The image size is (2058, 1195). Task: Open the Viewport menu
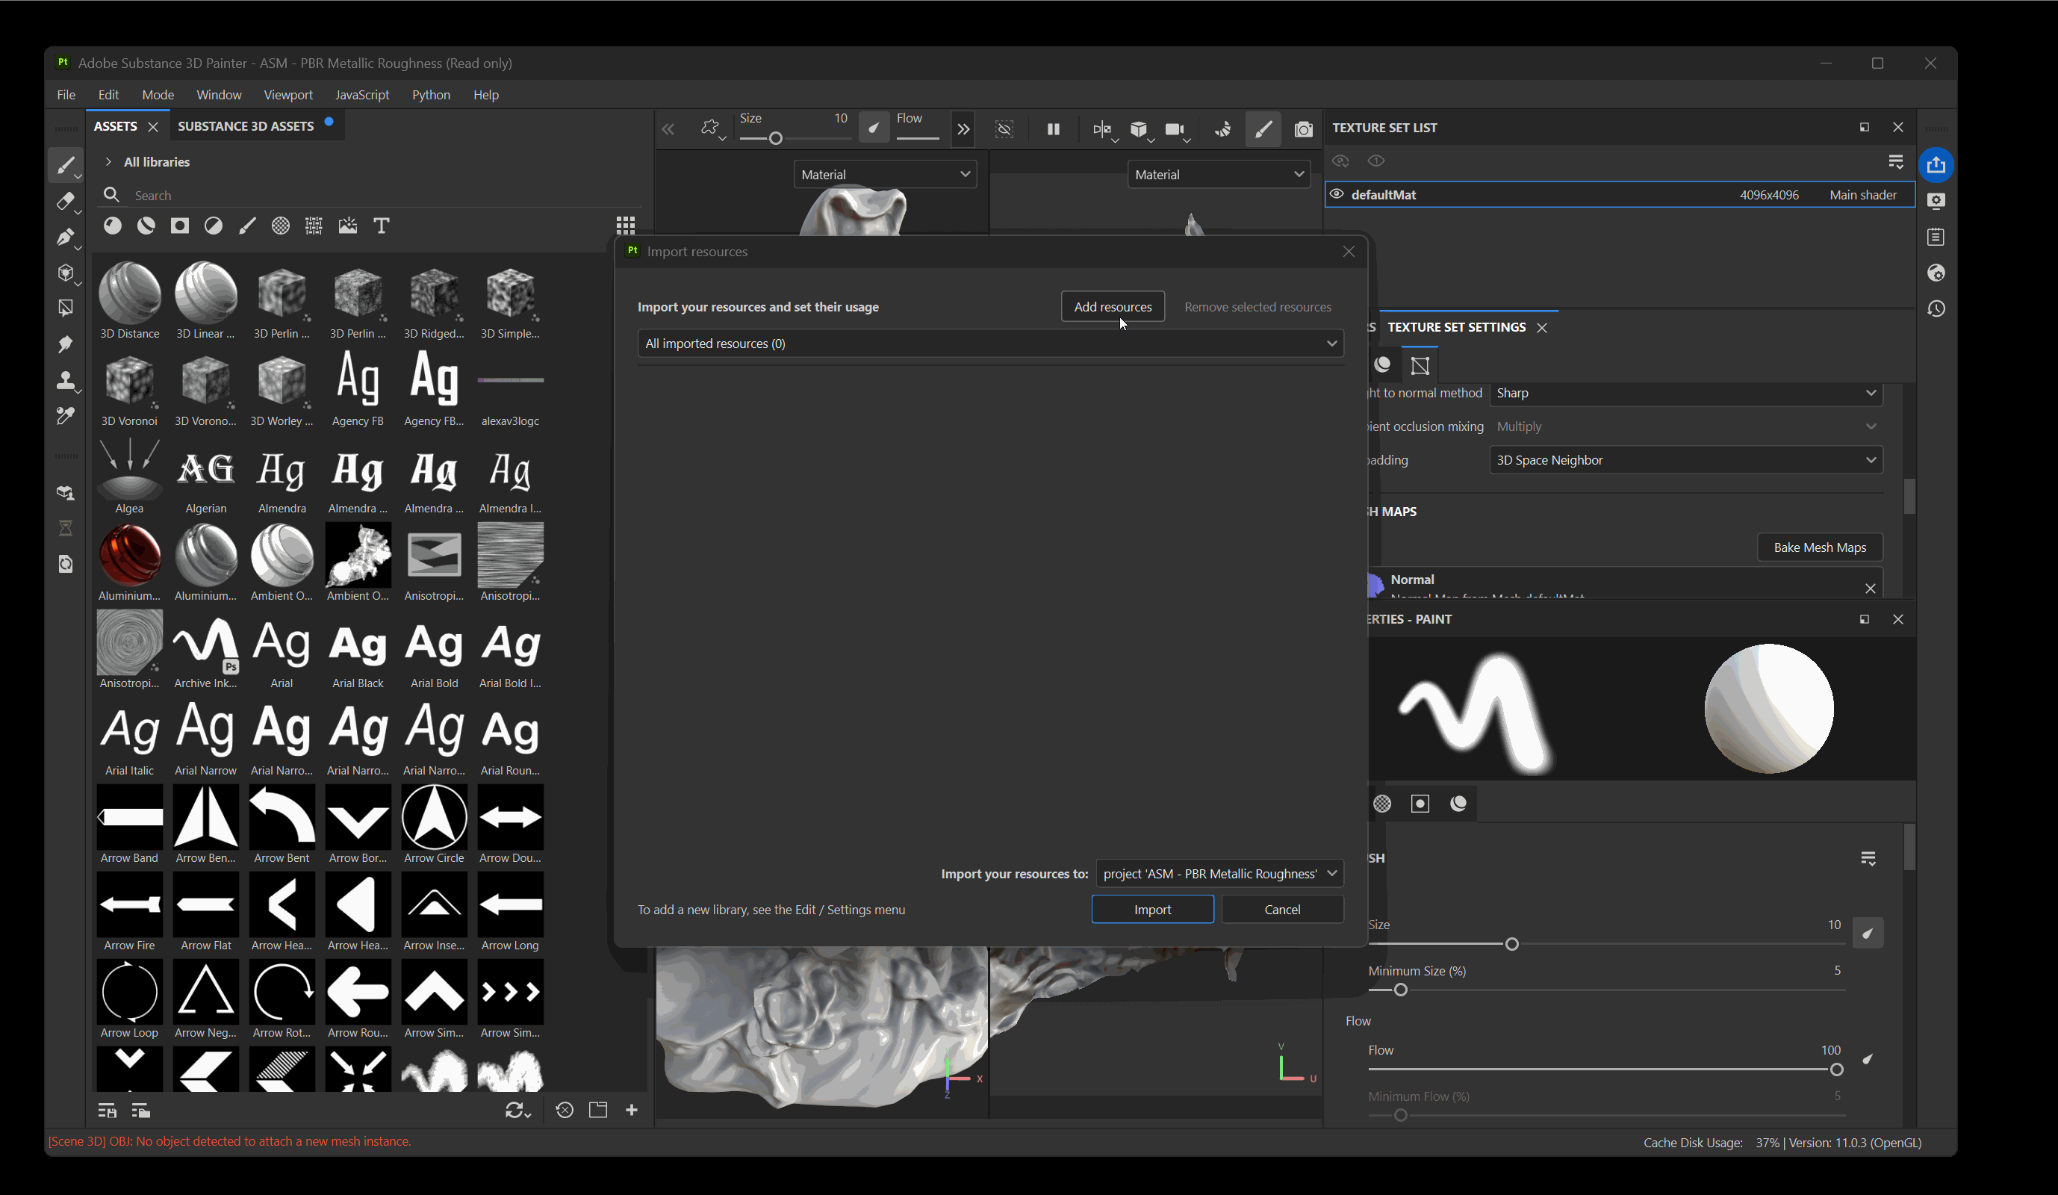[x=287, y=95]
